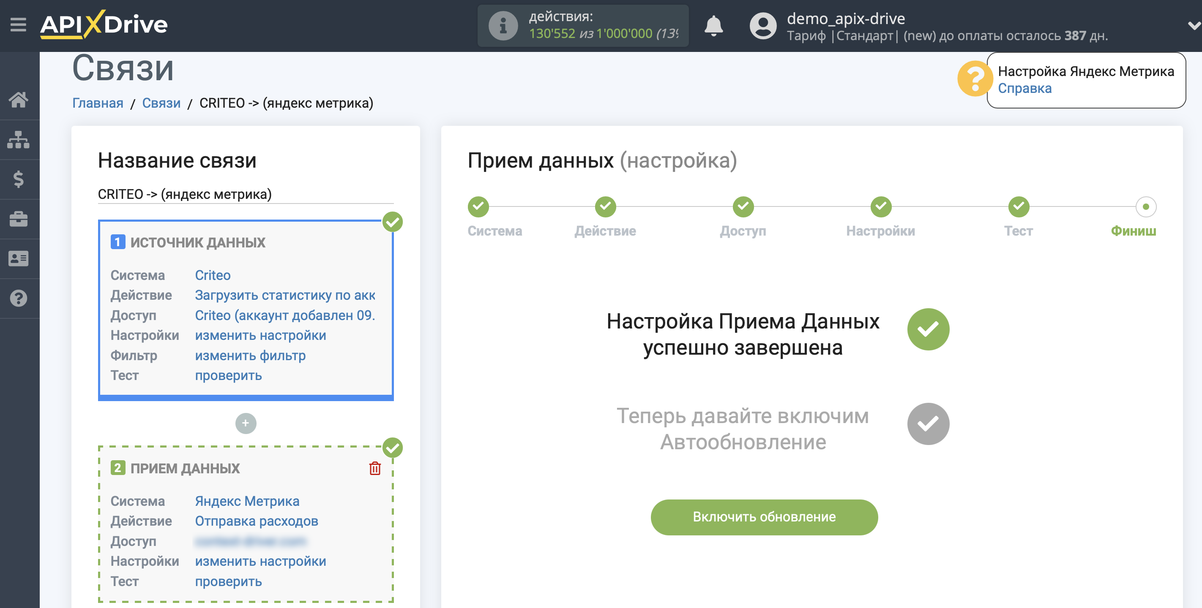Expand the account menu chevron
1202x608 pixels.
[1194, 26]
